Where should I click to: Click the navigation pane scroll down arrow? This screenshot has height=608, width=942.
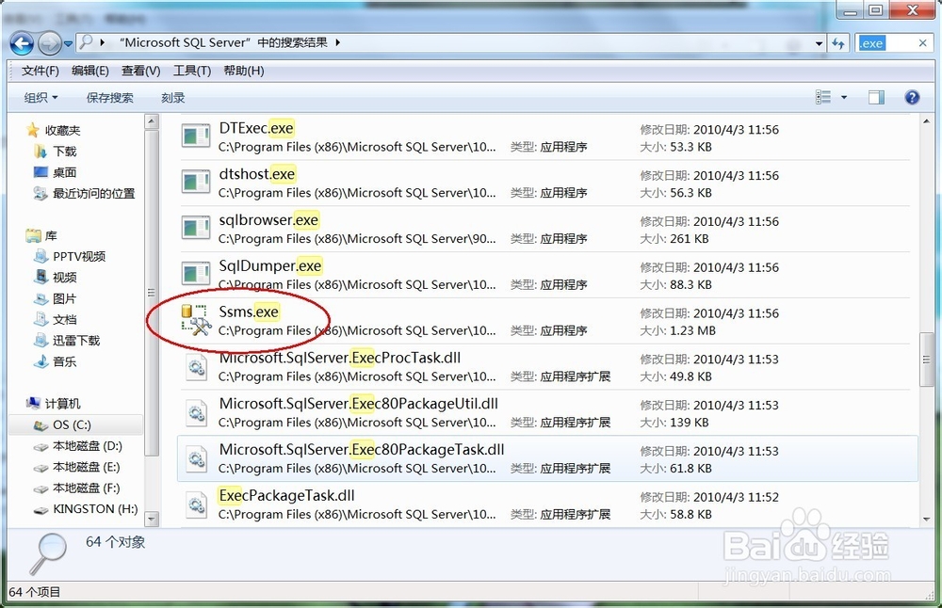point(152,519)
